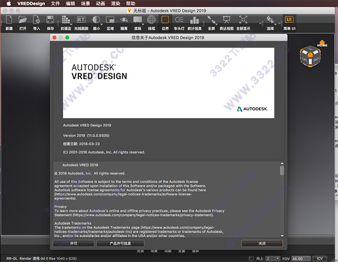Open the 表达视图 presentation view icon
Viewport: 338px width, 262px height.
[226, 20]
